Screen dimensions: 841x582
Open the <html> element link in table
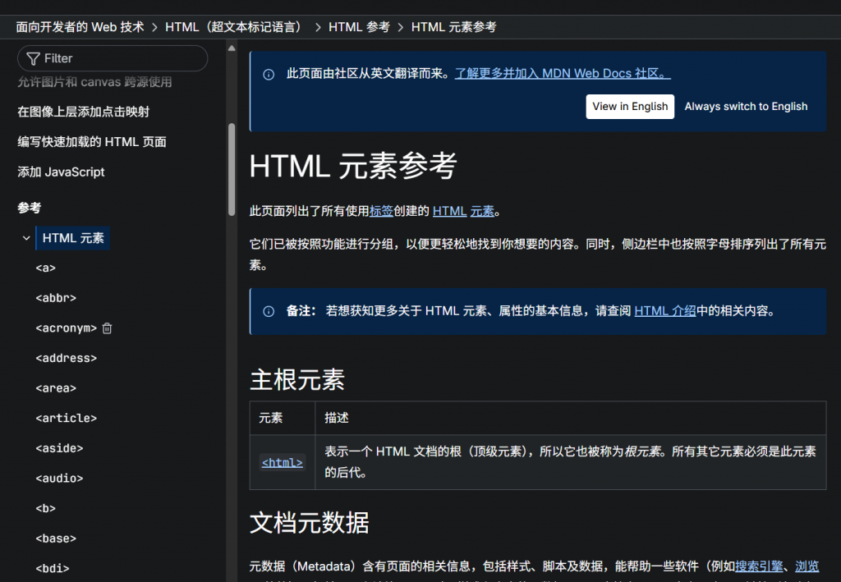(282, 462)
